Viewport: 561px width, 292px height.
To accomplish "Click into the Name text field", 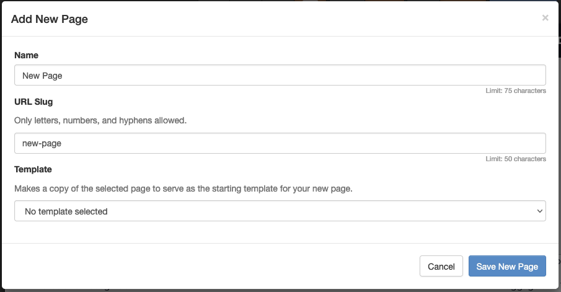I will (279, 76).
